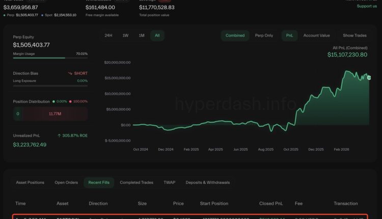Click the green ROE up-arrow icon
This screenshot has height=219, width=382.
(60, 135)
